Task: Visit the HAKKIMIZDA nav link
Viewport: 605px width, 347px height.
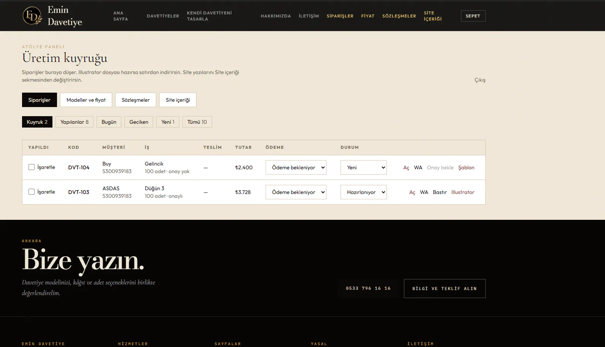Action: 276,16
